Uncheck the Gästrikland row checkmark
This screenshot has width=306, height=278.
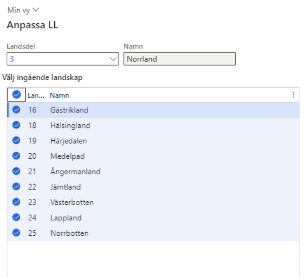click(16, 110)
